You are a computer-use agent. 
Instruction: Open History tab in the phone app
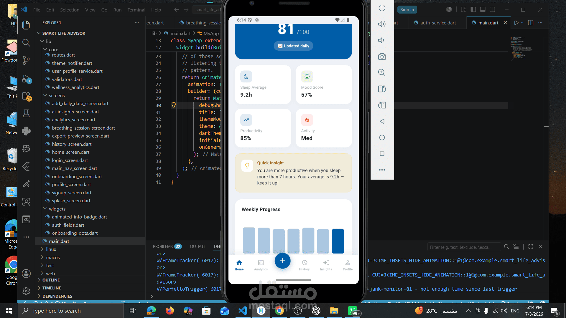coord(304,265)
